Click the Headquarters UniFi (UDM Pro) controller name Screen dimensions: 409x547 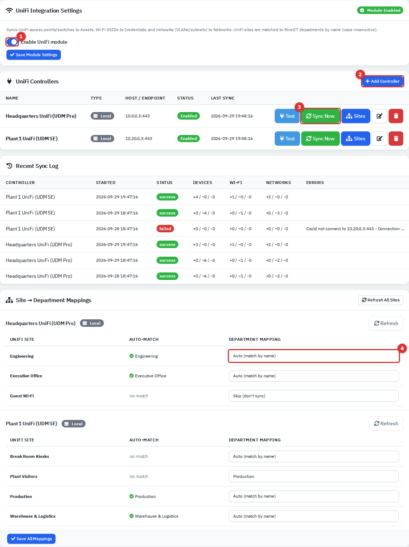point(41,116)
